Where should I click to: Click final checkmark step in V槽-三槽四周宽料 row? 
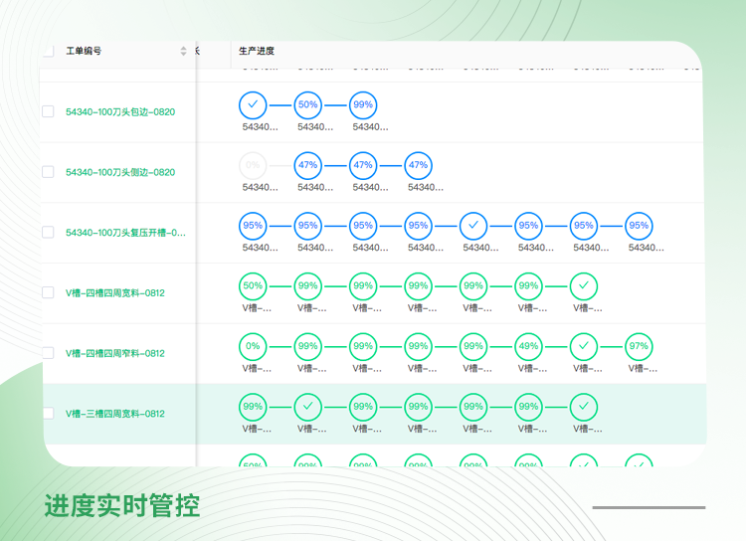584,408
